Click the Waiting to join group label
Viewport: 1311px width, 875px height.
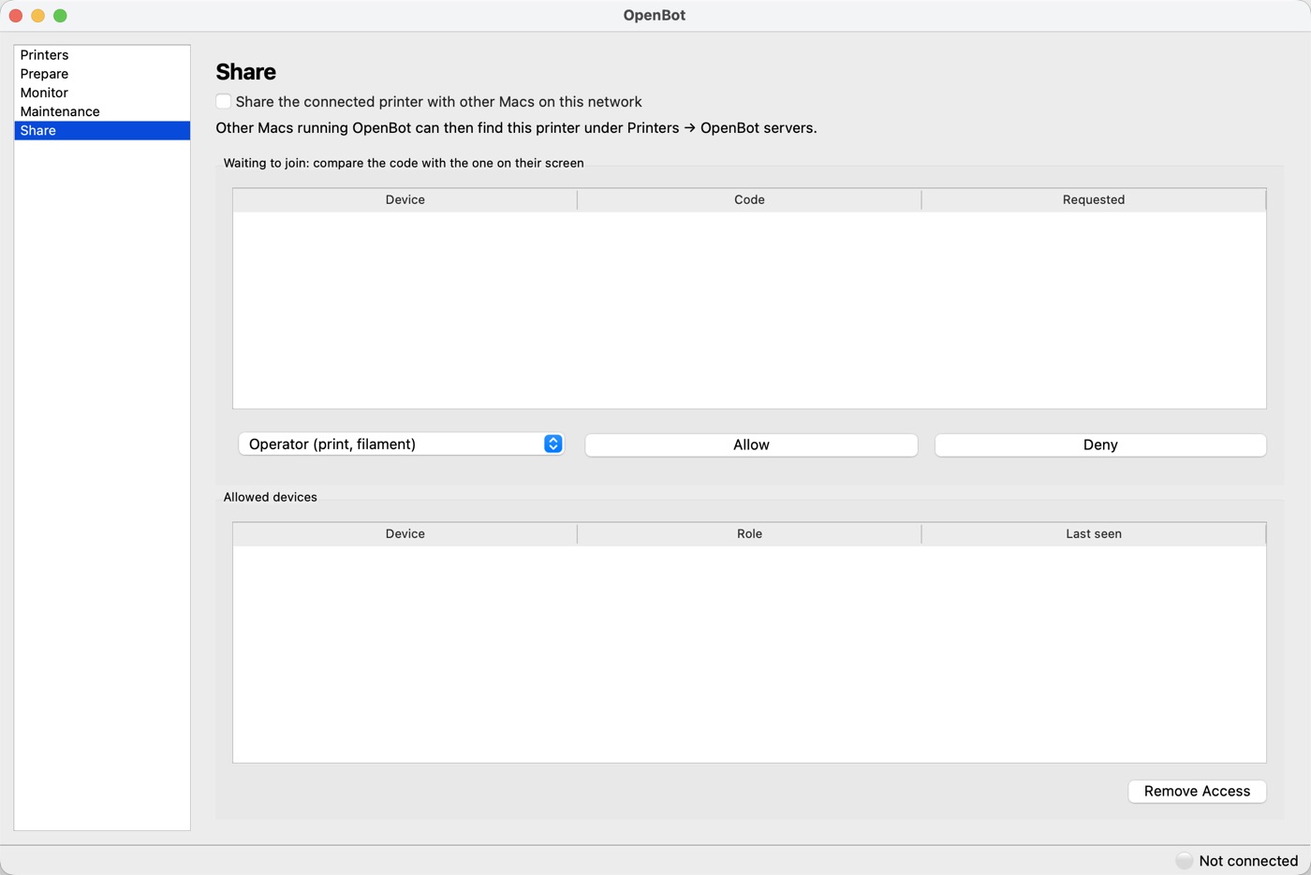click(404, 163)
